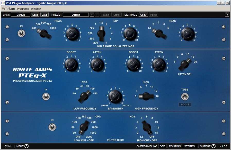Click the Ignite Amps PTEq-X logo
The height and width of the screenshot is (150, 231).
(32, 73)
